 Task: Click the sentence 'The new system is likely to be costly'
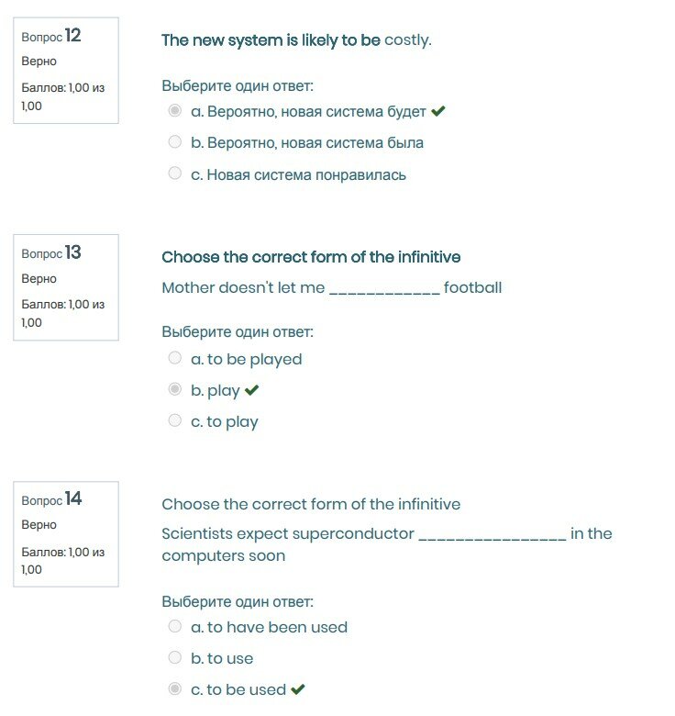pyautogui.click(x=296, y=40)
